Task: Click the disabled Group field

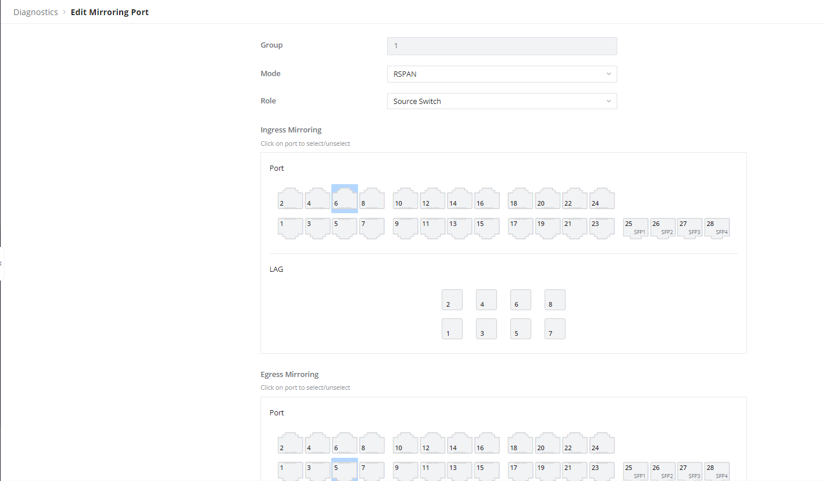Action: 502,46
